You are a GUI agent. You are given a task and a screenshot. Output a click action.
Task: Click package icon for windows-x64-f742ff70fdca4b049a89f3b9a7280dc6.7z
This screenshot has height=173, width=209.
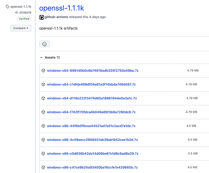coord(43,112)
